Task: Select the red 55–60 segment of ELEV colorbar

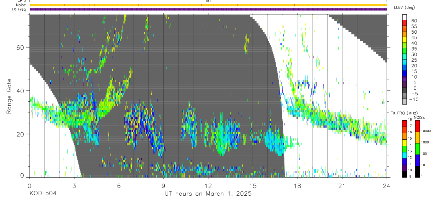Action: [405, 23]
